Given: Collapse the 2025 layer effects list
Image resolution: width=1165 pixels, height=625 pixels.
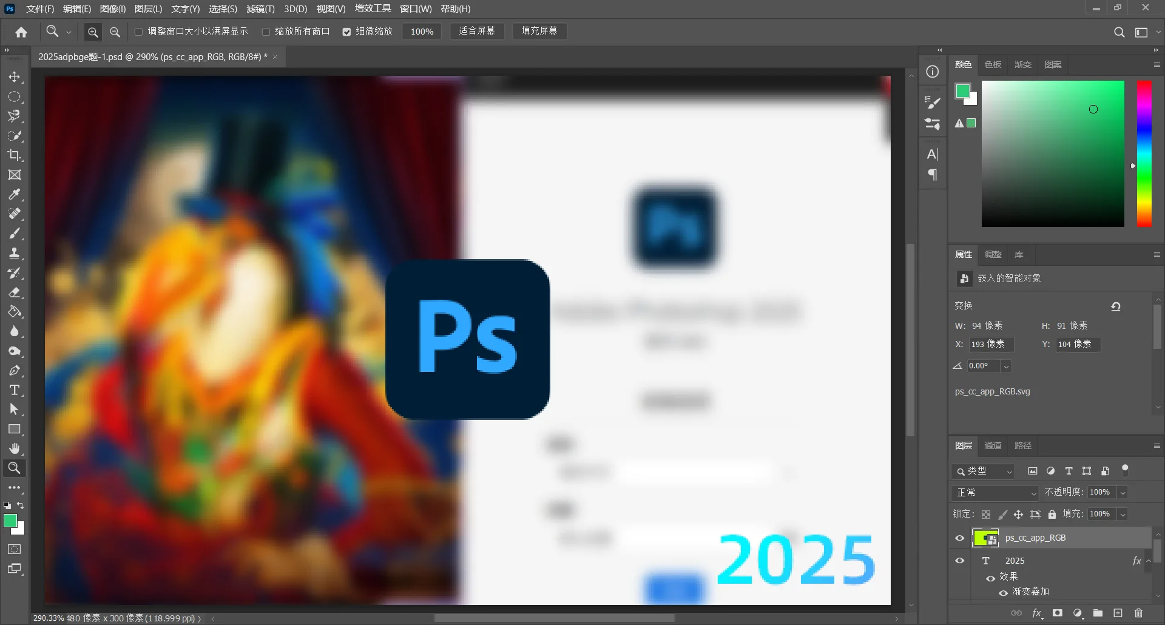Looking at the screenshot, I should 1149,561.
